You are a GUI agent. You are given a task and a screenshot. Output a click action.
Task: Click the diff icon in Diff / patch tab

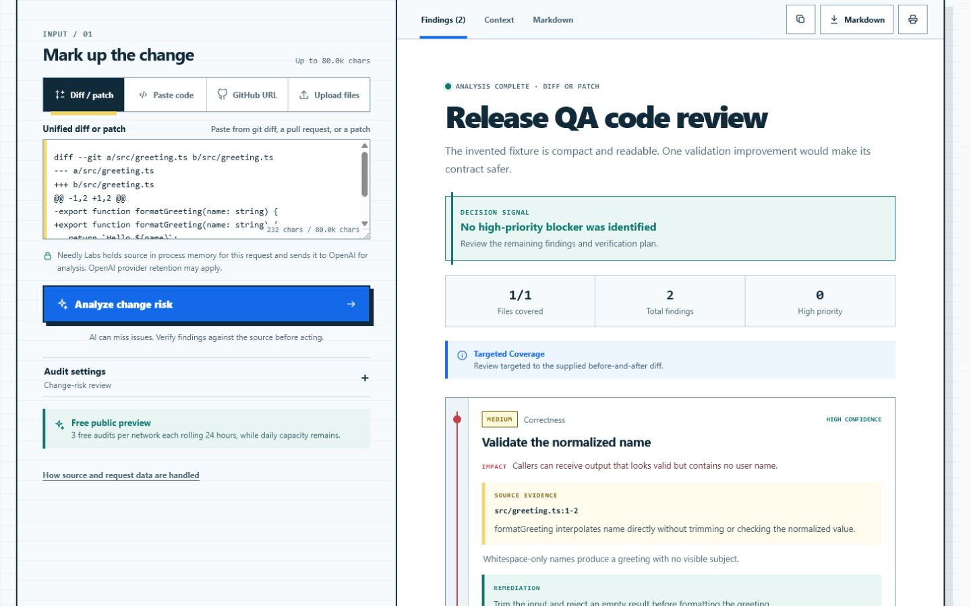click(60, 95)
